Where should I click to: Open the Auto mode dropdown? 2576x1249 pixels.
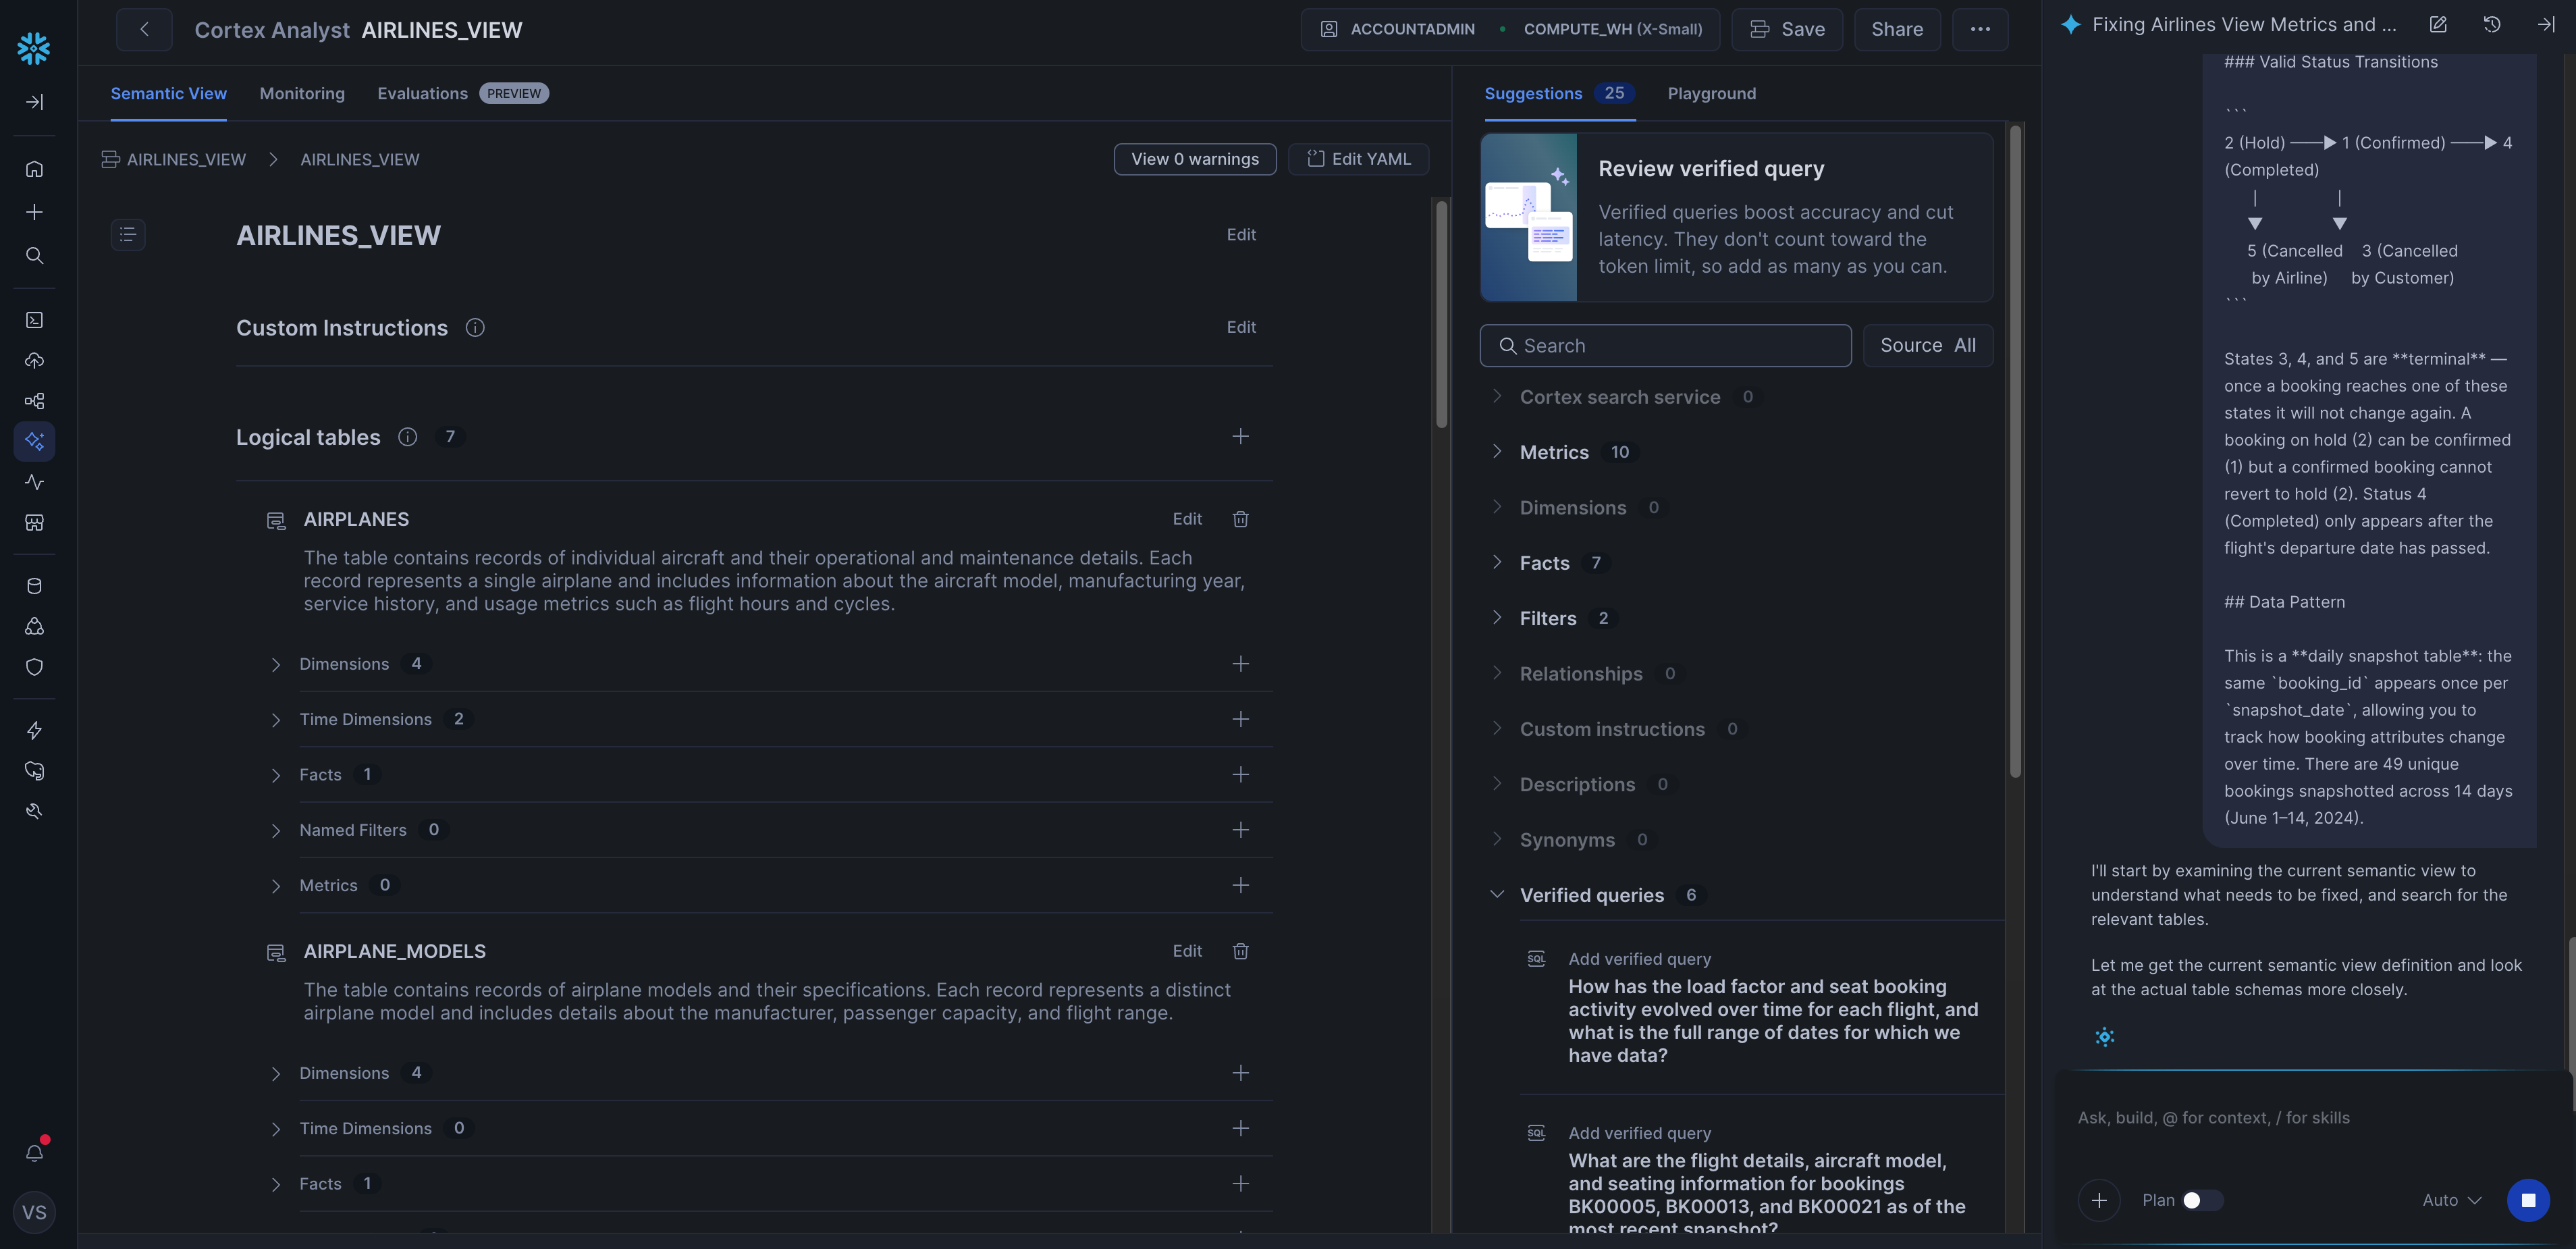[2451, 1200]
